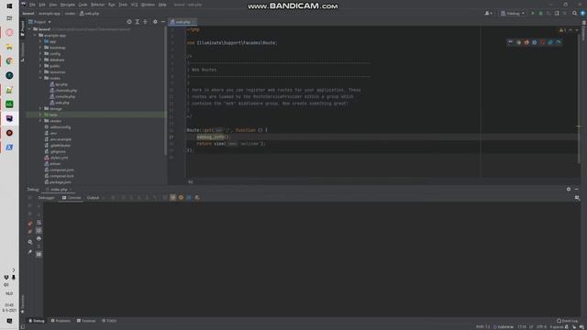
Task: Expand the bootstrap folder
Action: pos(40,48)
